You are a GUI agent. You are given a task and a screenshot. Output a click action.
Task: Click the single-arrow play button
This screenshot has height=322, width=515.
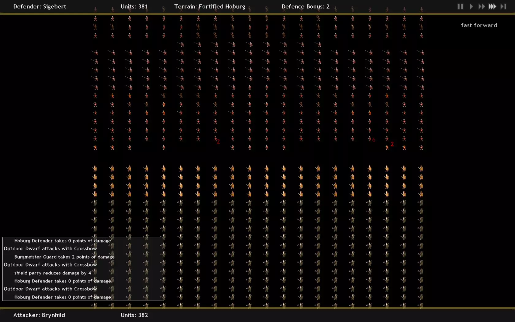(x=471, y=6)
